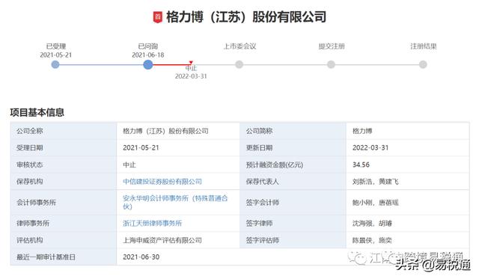Click the red company badge icon beside title

coord(158,17)
